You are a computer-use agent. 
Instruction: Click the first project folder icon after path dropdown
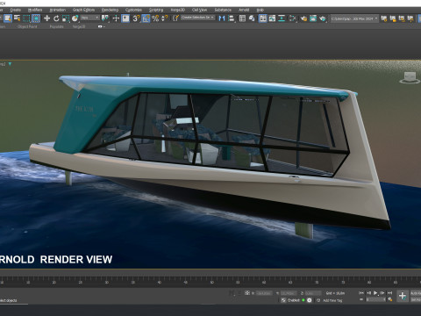pos(384,18)
